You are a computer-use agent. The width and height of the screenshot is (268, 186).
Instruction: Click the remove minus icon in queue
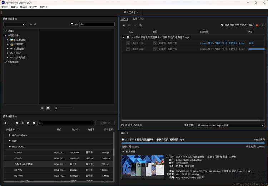click(135, 25)
